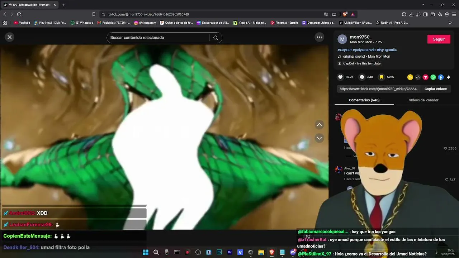The image size is (459, 258).
Task: Switch to Videos del creador tab
Action: 423,100
